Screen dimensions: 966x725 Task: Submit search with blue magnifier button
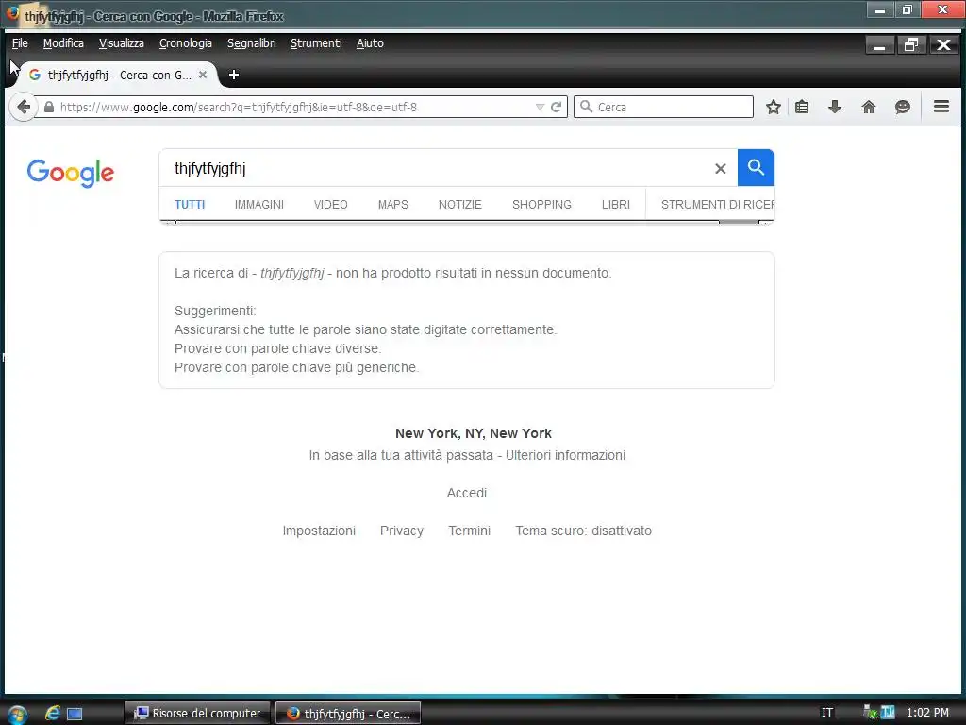click(756, 168)
